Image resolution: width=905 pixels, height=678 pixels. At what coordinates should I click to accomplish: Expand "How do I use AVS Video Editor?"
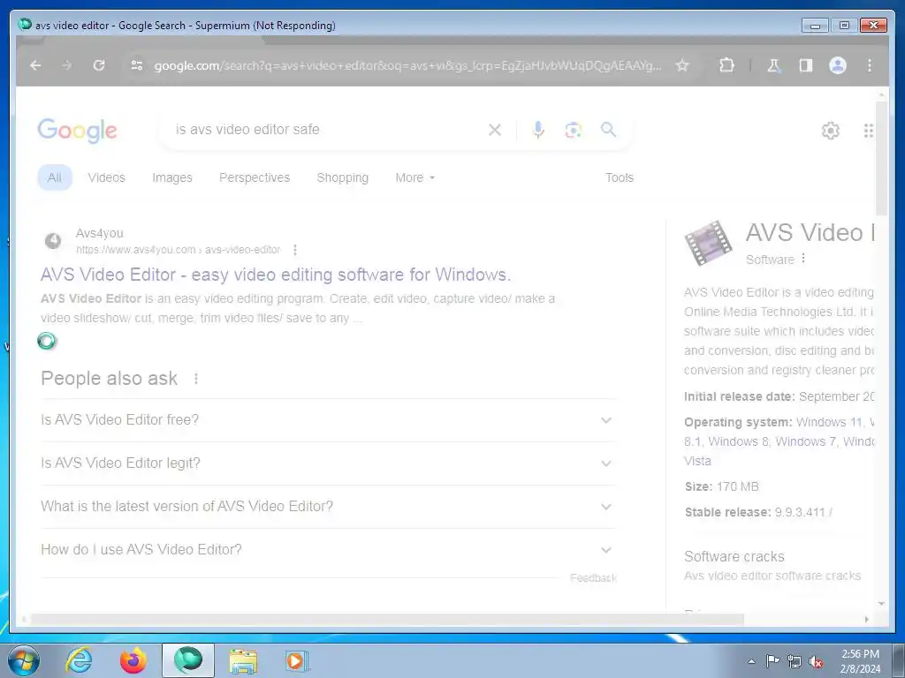pyautogui.click(x=327, y=549)
